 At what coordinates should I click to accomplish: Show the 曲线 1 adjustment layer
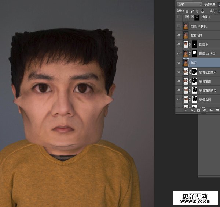pos(179,17)
